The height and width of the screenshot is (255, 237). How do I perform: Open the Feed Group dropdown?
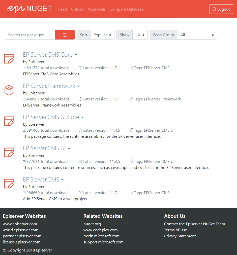[x=197, y=35]
